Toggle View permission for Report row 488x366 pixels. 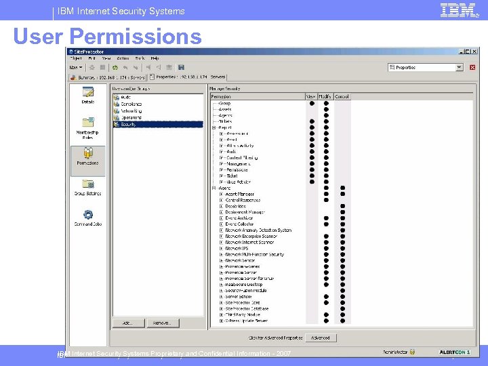click(312, 127)
